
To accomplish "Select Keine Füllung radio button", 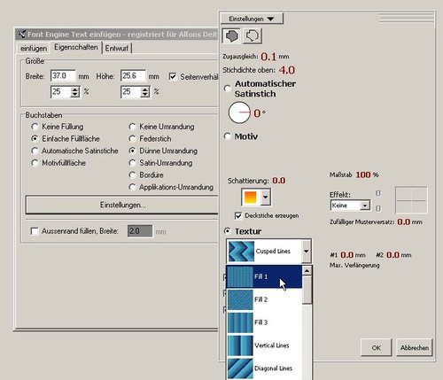I will click(x=35, y=127).
